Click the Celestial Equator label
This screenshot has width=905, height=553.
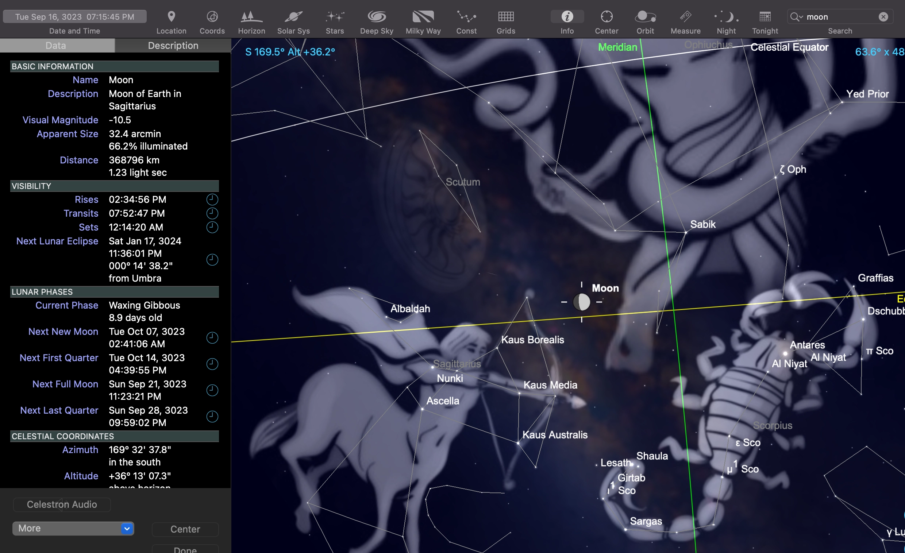pos(789,47)
